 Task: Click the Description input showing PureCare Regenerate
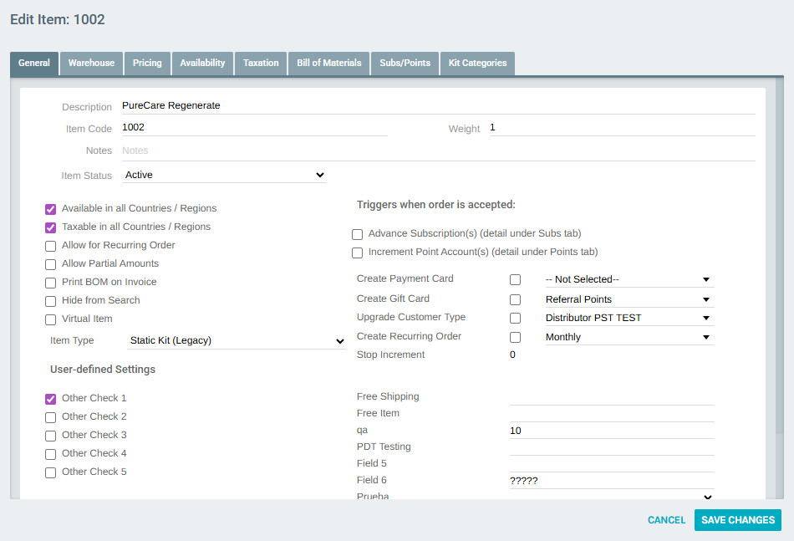(x=251, y=105)
